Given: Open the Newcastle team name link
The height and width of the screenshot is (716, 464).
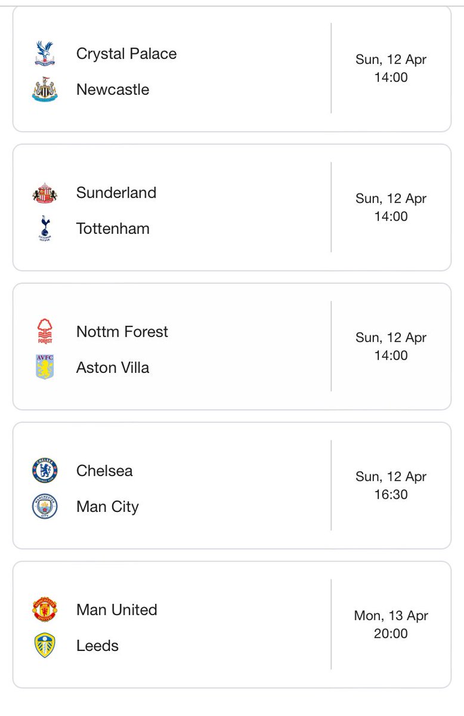Looking at the screenshot, I should pos(113,89).
